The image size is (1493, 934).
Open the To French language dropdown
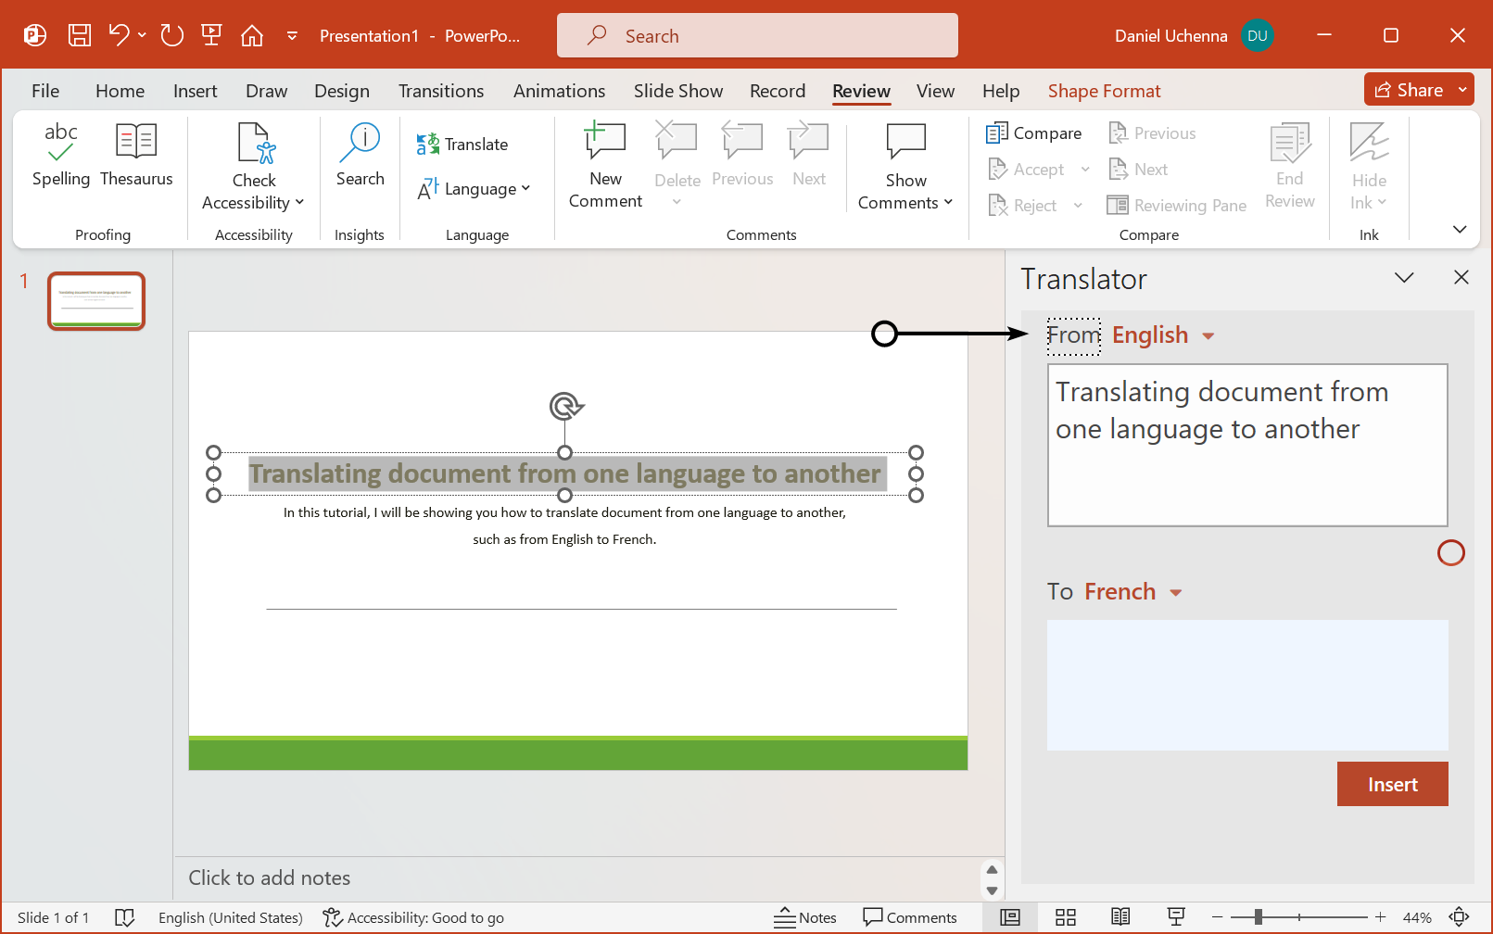1132,591
